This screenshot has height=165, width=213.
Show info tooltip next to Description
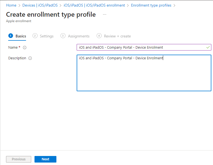point(30,58)
